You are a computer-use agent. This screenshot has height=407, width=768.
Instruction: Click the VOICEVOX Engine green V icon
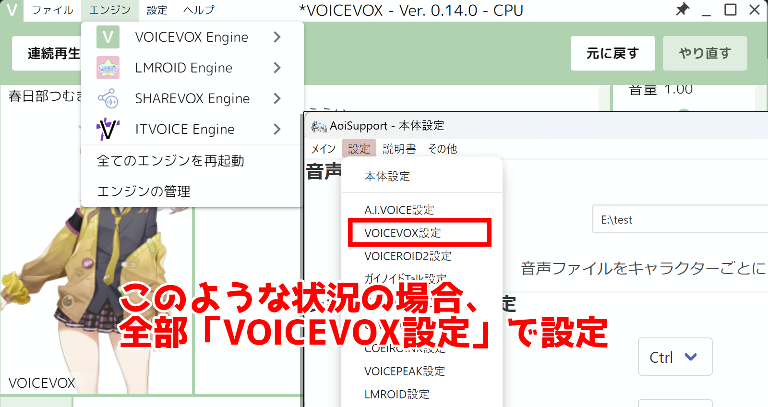click(108, 37)
